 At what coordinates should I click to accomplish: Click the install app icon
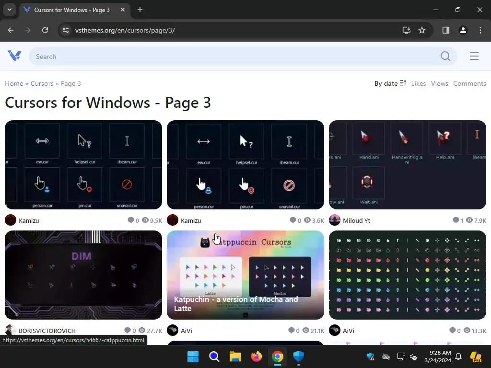tap(406, 30)
